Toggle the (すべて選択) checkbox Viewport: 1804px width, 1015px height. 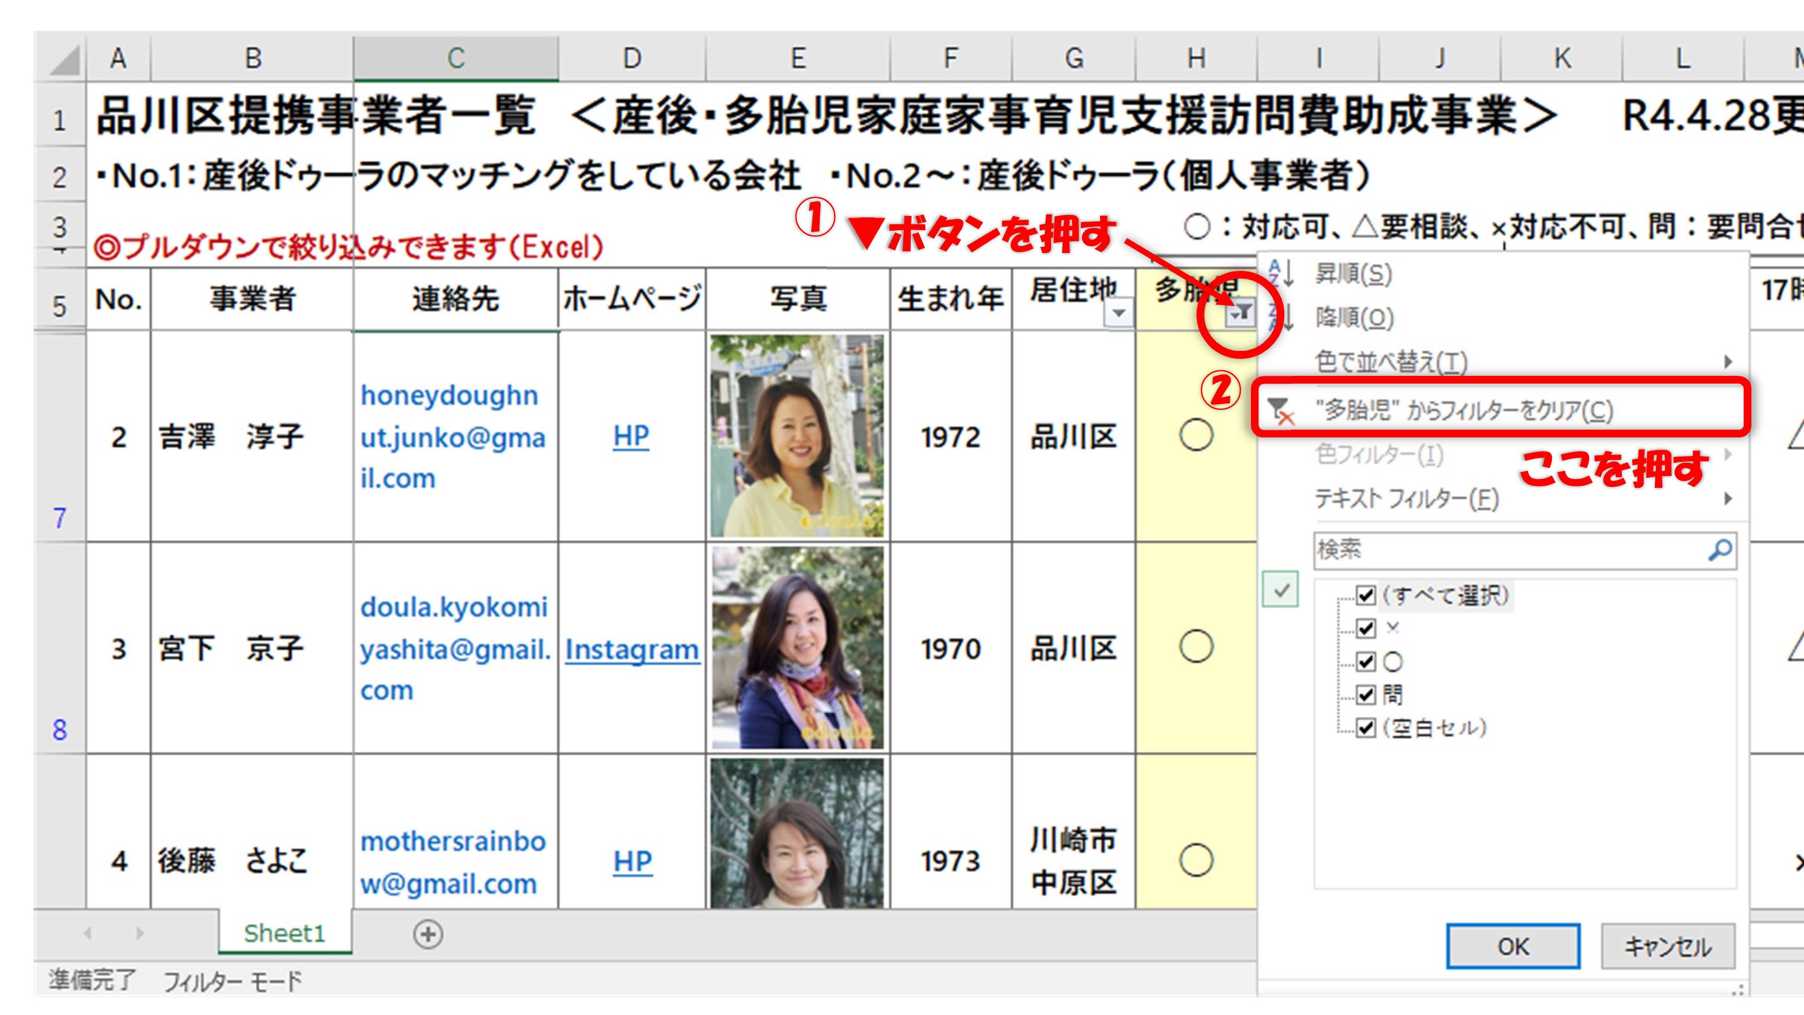point(1366,596)
